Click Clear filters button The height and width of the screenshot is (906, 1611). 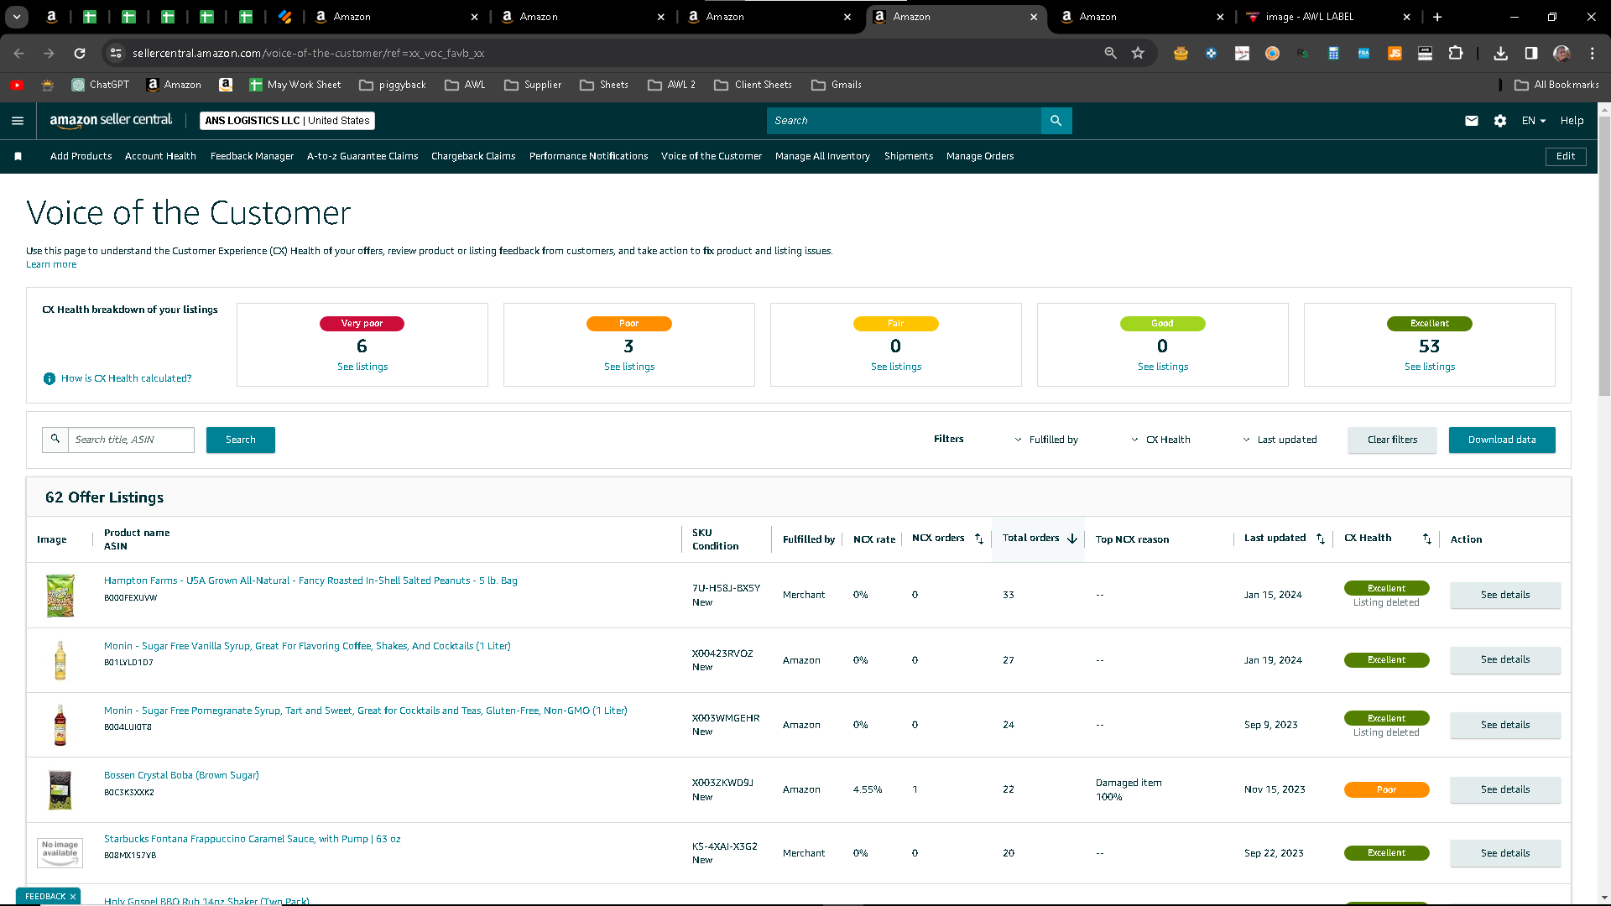tap(1392, 440)
